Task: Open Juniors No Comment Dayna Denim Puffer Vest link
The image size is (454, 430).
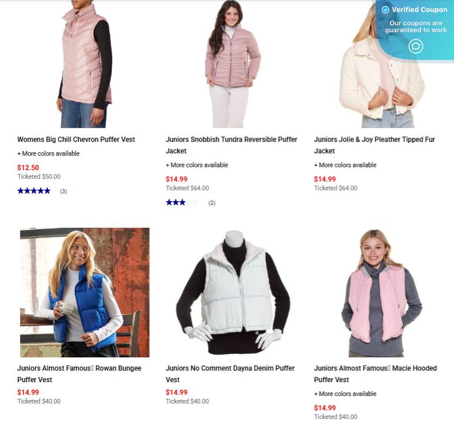Action: pyautogui.click(x=230, y=374)
